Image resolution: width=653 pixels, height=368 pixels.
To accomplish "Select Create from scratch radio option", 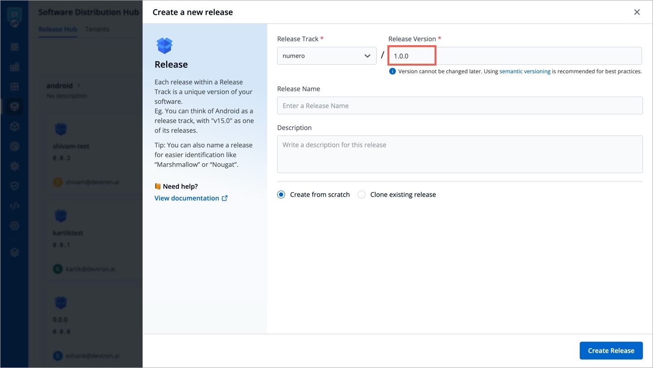I will (281, 194).
